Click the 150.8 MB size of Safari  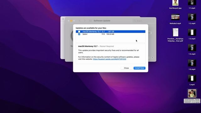110,34
